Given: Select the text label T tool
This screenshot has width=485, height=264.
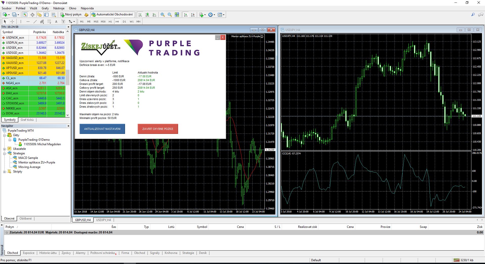Looking at the screenshot, I should (x=63, y=21).
